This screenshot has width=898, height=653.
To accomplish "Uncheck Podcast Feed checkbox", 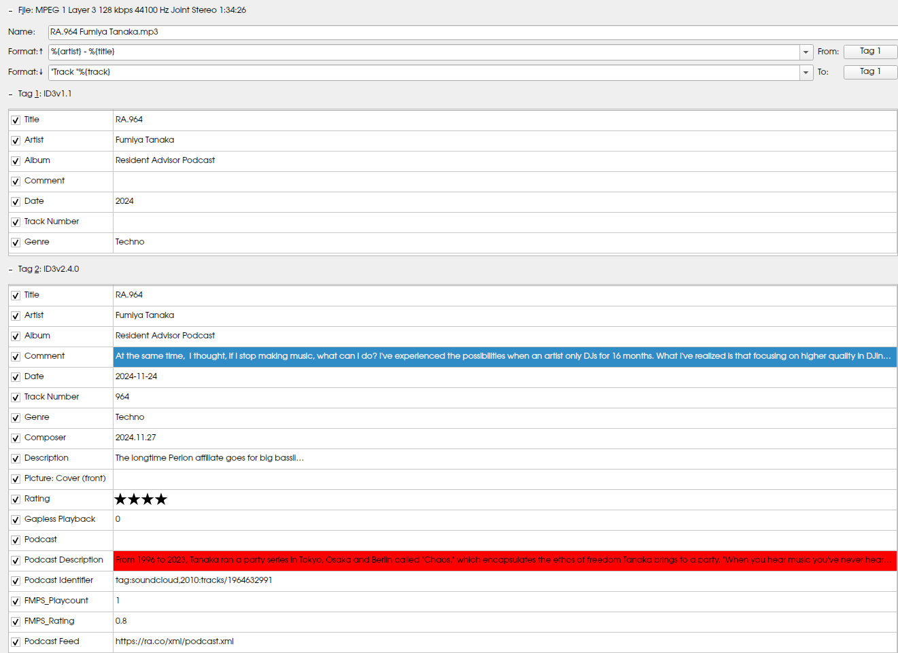I will [16, 642].
